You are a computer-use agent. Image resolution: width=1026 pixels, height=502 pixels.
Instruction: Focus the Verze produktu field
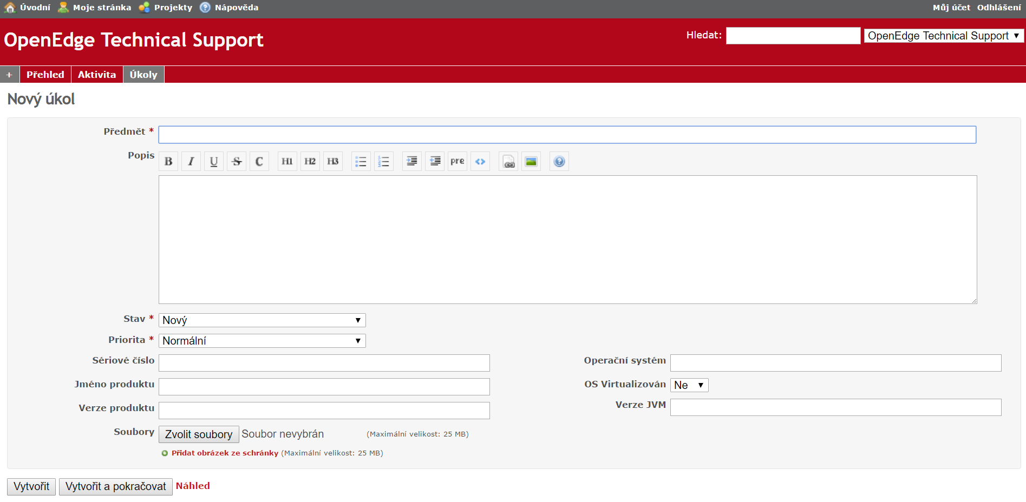(324, 411)
